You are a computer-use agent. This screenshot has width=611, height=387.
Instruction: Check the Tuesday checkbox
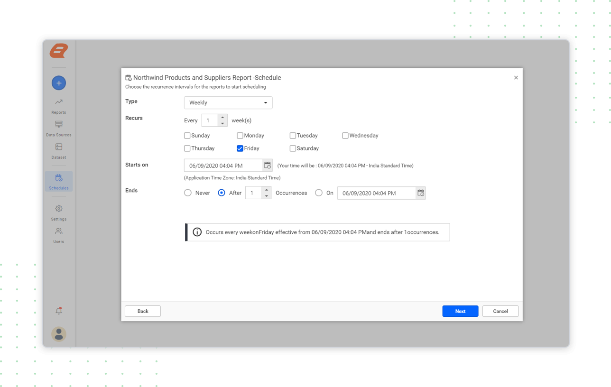293,136
